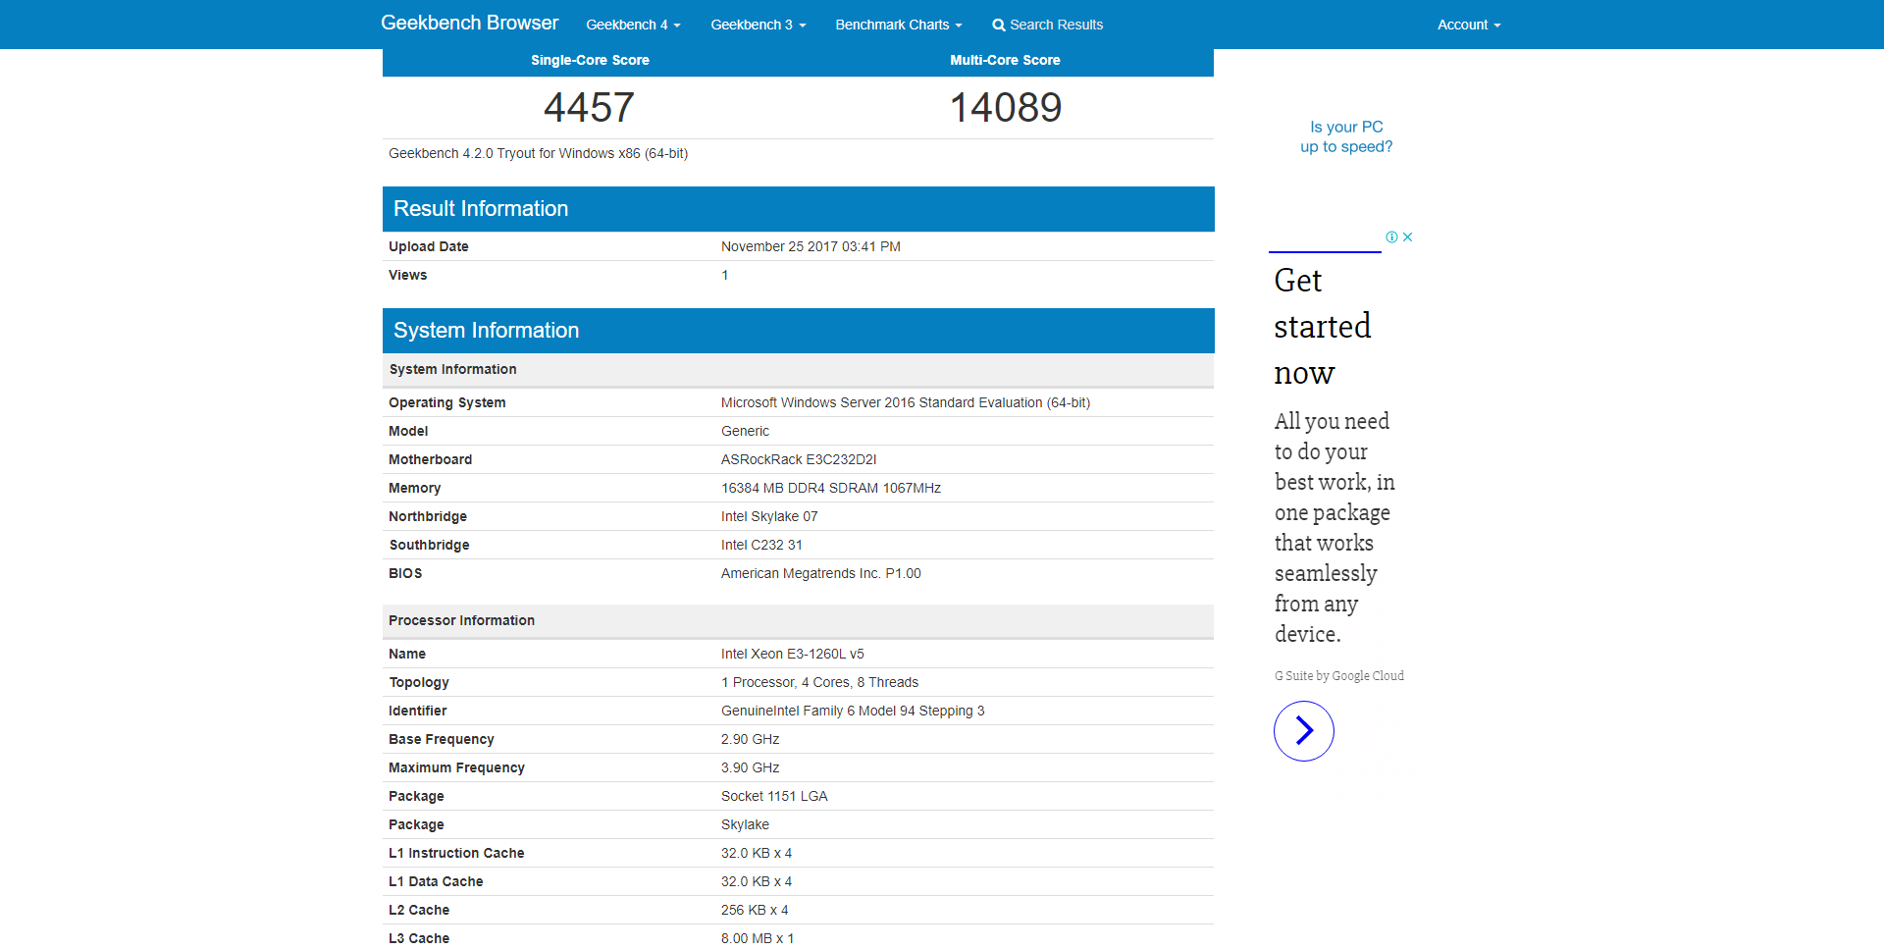Click the motherboard value 'ASRockRack E3C232D2I'
Viewport: 1884px width, 950px height.
click(799, 459)
